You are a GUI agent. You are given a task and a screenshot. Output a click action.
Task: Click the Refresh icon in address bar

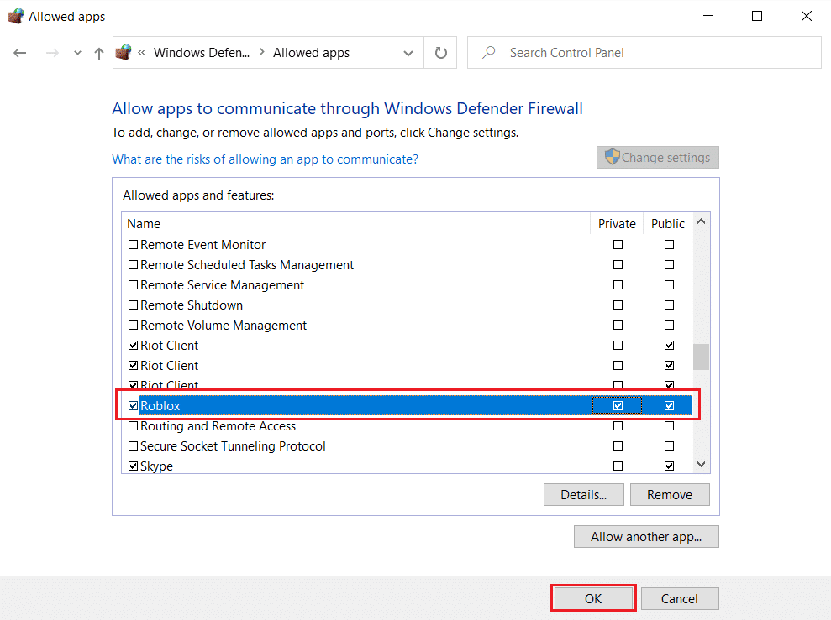pyautogui.click(x=440, y=52)
